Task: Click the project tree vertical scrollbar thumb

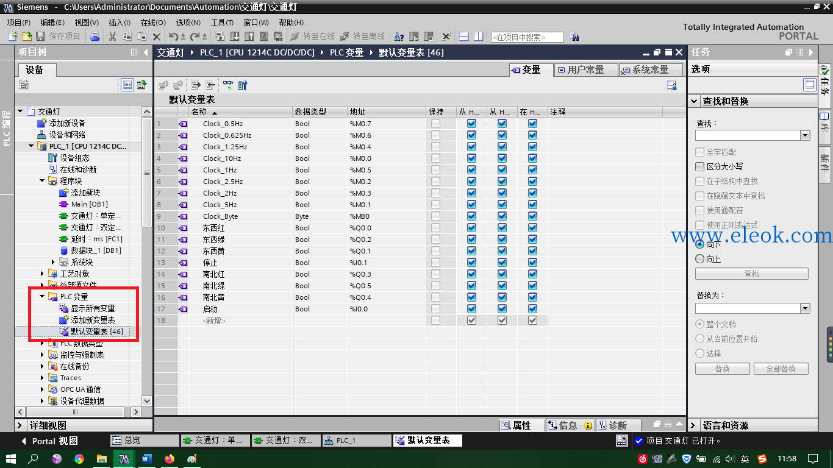Action: click(147, 172)
